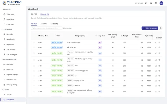Screen dimensions: 167x104
Task: Click the Nhóm column header
Action: tap(58, 36)
